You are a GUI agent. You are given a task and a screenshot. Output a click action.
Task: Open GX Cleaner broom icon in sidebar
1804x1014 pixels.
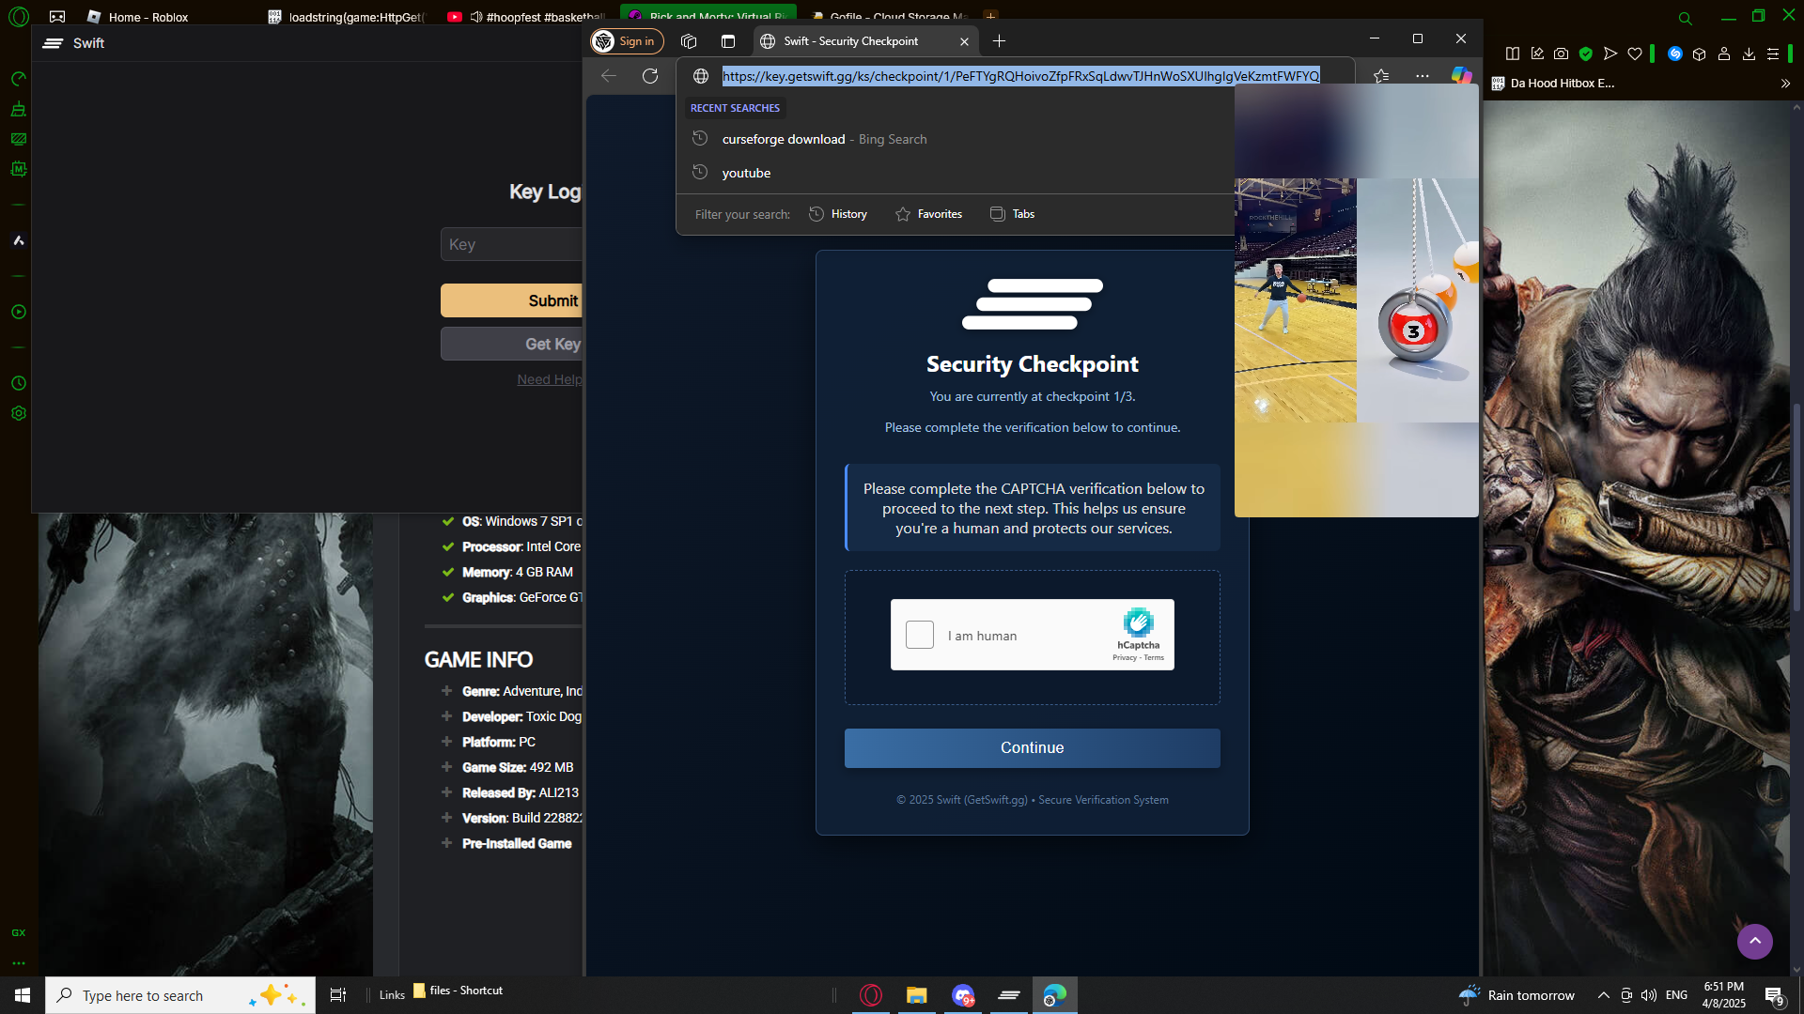point(18,110)
